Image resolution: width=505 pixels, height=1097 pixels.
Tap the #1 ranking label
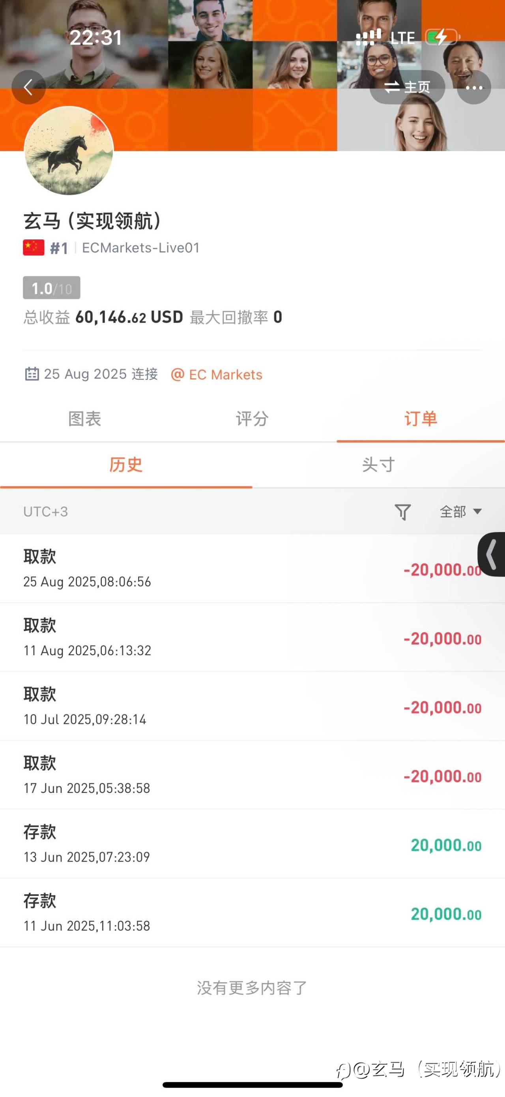pyautogui.click(x=59, y=248)
